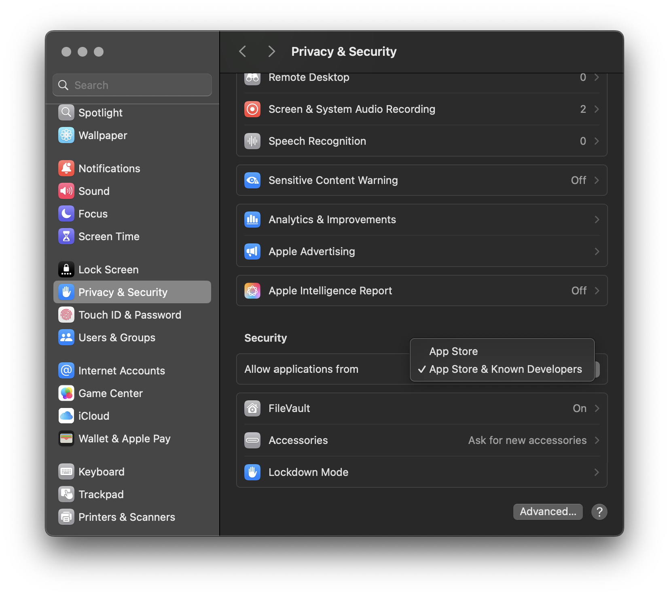669x596 pixels.
Task: Open Trackpad icon in sidebar
Action: pos(66,494)
